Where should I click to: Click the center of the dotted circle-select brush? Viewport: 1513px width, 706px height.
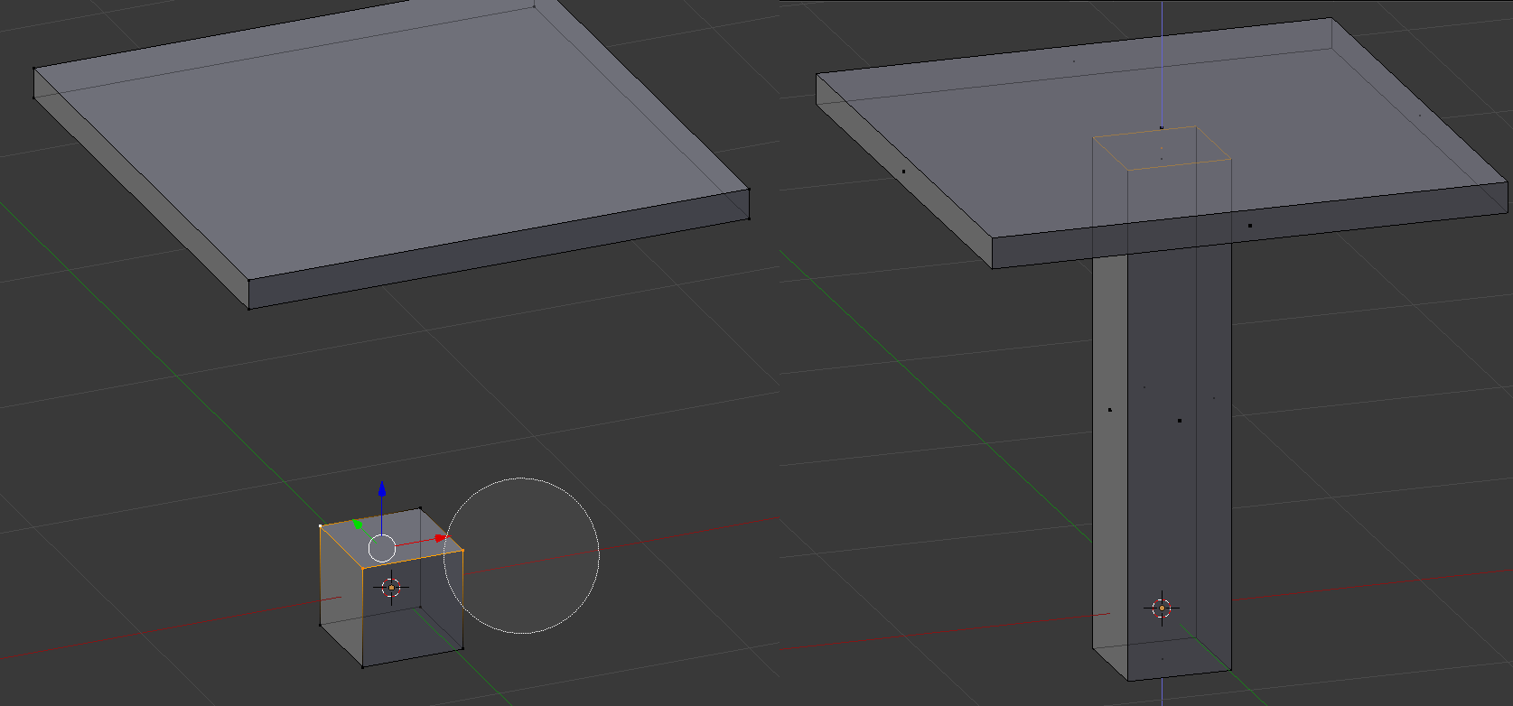(x=521, y=555)
